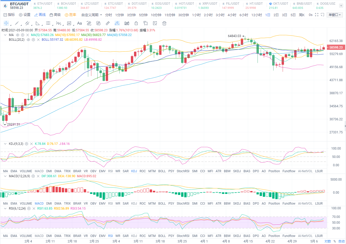Close the RSI indicator panel
Image resolution: width=346 pixels, height=244 pixels.
[x=34, y=209]
